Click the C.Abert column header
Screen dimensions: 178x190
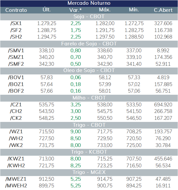click(163, 10)
